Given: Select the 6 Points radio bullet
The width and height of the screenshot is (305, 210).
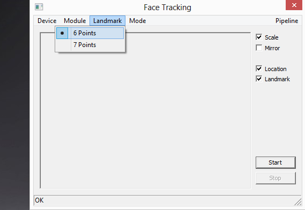Looking at the screenshot, I should pyautogui.click(x=62, y=33).
